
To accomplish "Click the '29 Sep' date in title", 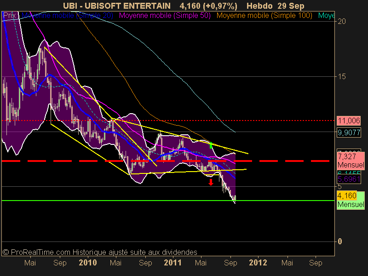I will tap(291, 6).
